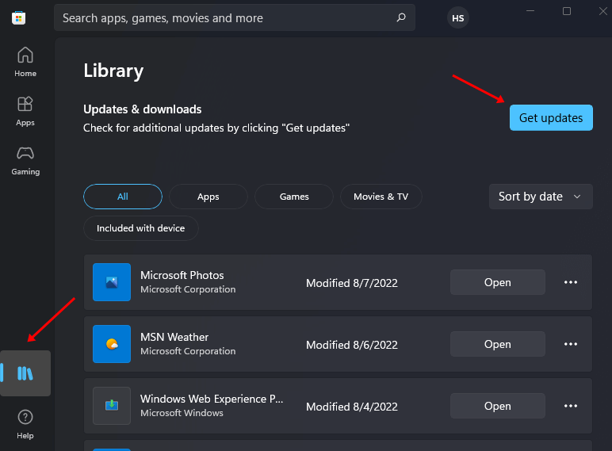Open the Windows Web Experience Pack app
Viewport: 612px width, 451px height.
pyautogui.click(x=497, y=406)
